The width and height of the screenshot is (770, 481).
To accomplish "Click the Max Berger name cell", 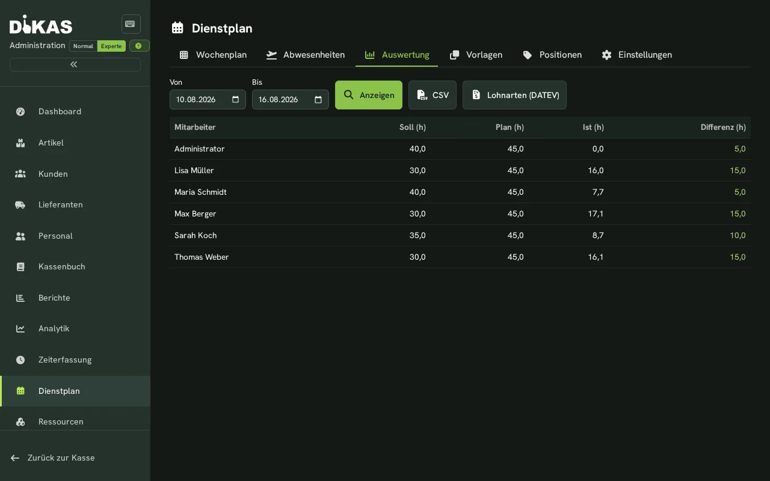I will click(196, 213).
